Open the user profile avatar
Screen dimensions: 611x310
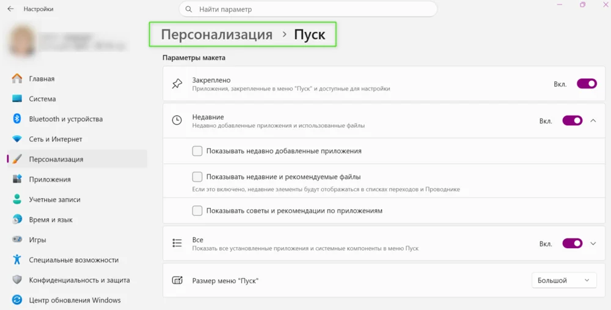[x=22, y=40]
